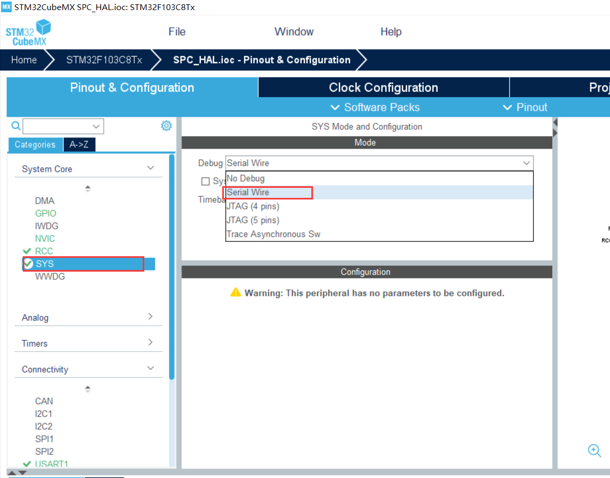Toggle the Sys checkbox below Debug

pos(205,181)
